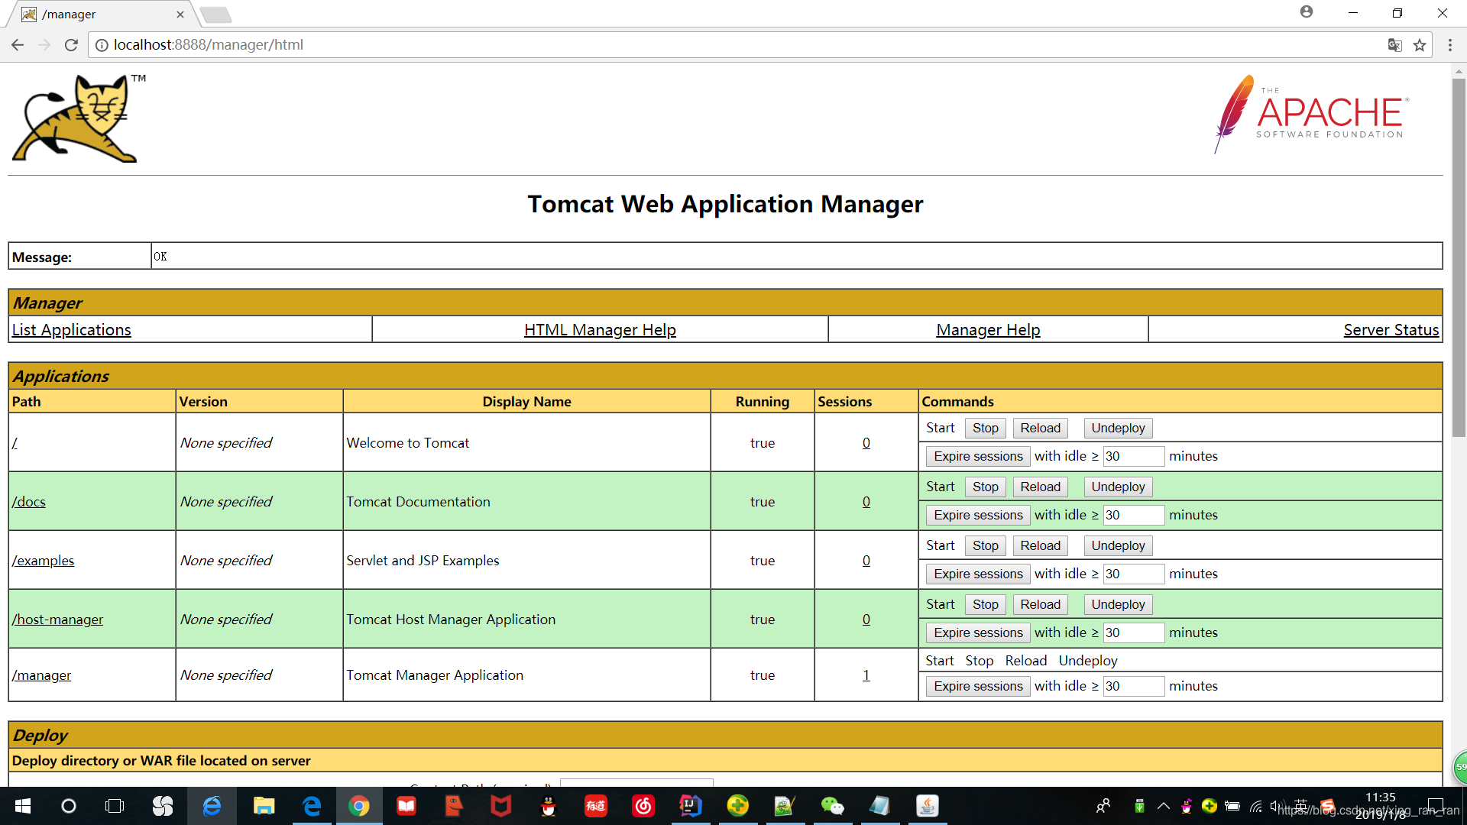
Task: Edit idle minutes field for /examples
Action: coord(1134,574)
